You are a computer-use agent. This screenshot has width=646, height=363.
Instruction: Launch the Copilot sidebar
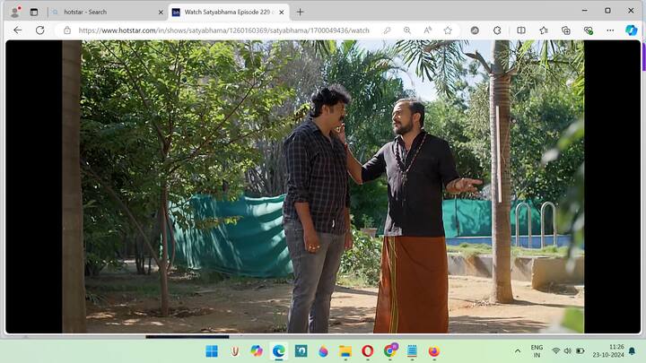pos(632,30)
